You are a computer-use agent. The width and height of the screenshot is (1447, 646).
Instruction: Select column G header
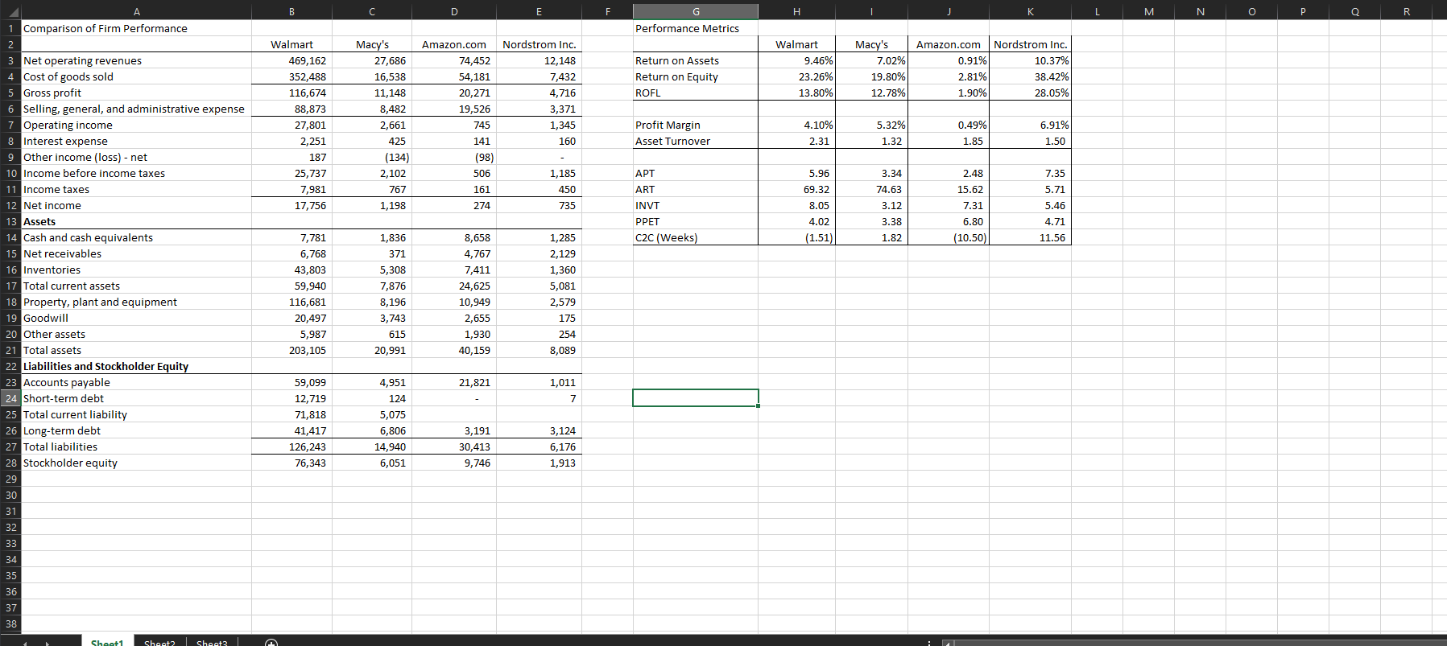pos(696,11)
